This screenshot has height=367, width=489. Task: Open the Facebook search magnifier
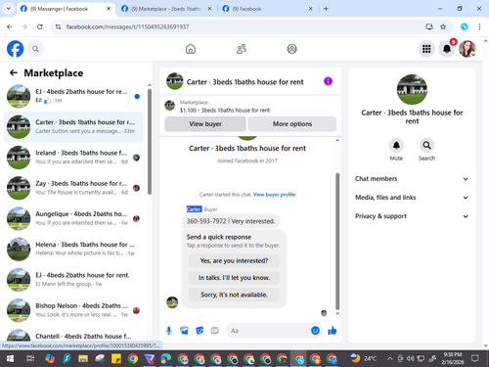pos(35,49)
